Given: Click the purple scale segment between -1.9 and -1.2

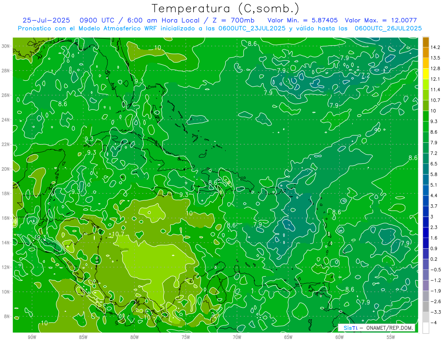Looking at the screenshot, I should pos(426,286).
